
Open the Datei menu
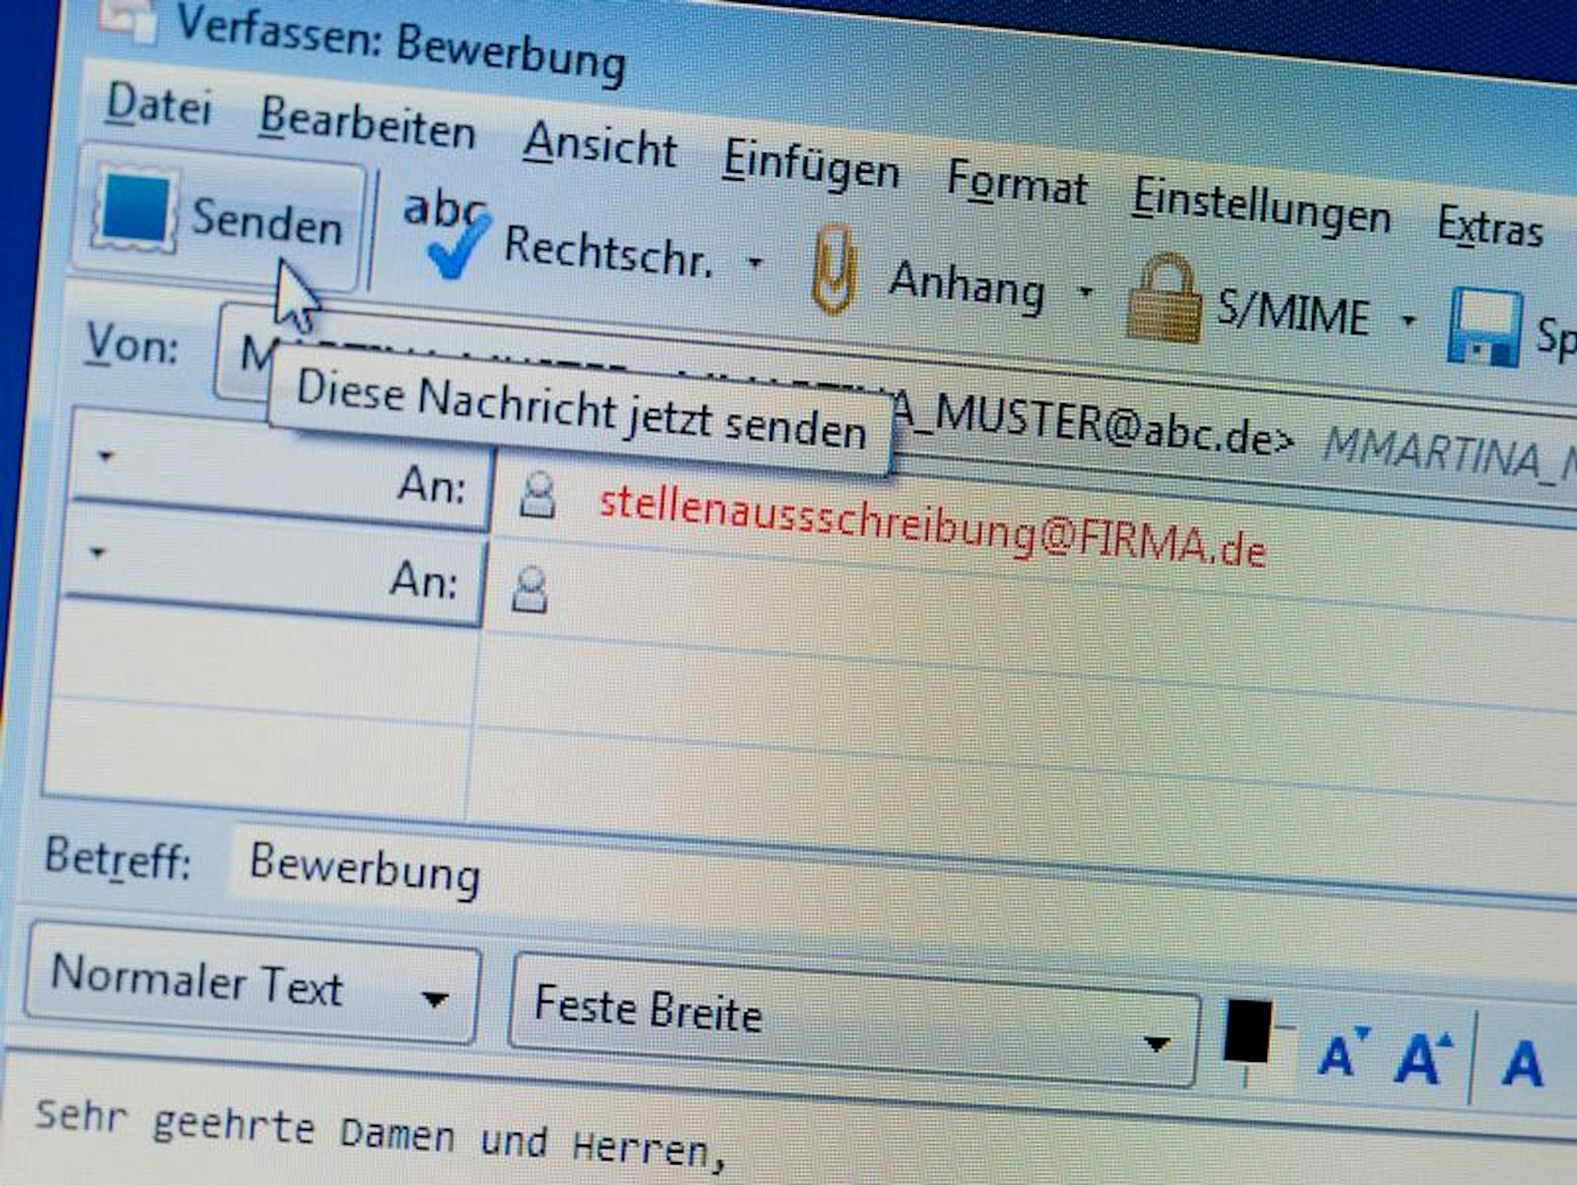(x=159, y=106)
